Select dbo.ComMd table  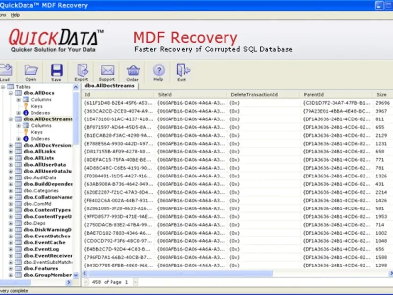click(37, 204)
